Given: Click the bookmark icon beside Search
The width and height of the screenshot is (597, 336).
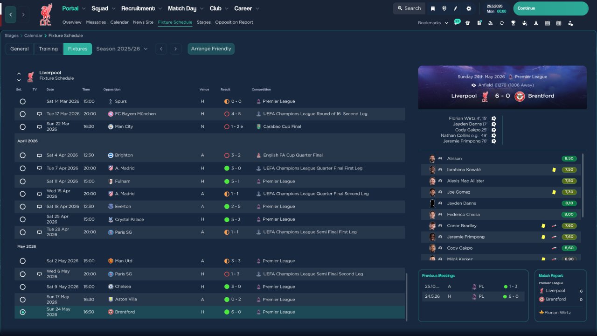Looking at the screenshot, I should [x=433, y=8].
